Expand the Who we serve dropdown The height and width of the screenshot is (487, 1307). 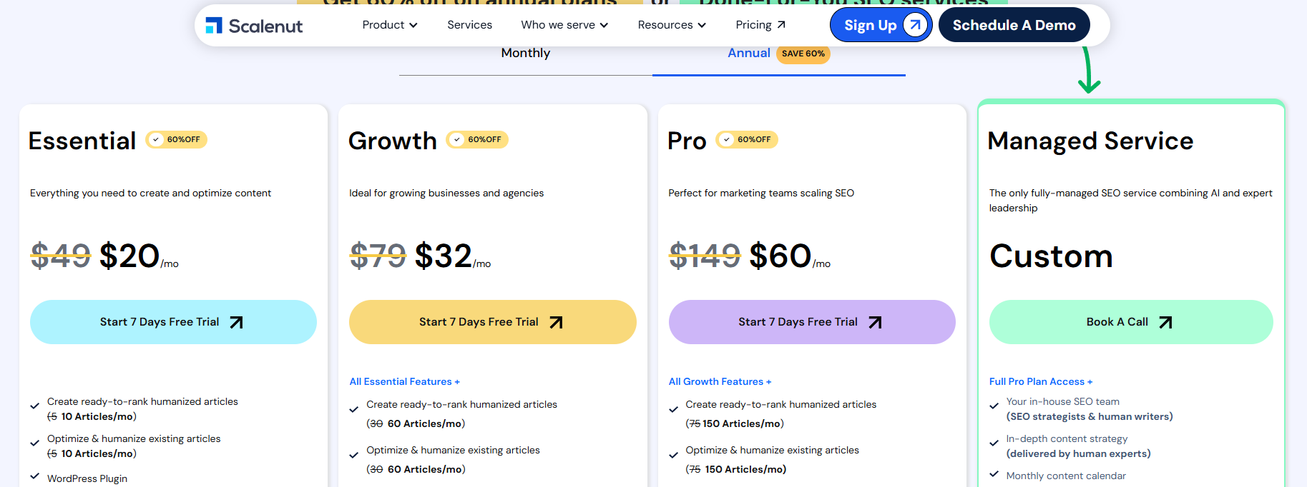click(x=564, y=25)
